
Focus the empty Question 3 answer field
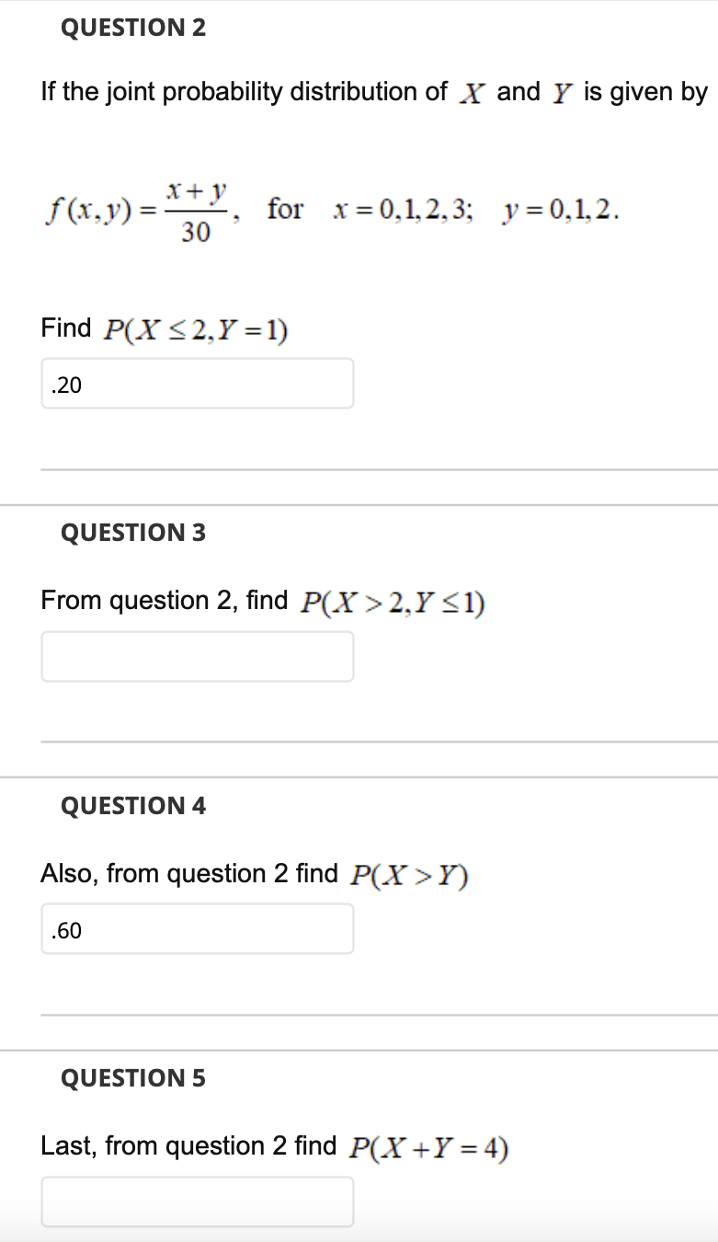coord(198,657)
